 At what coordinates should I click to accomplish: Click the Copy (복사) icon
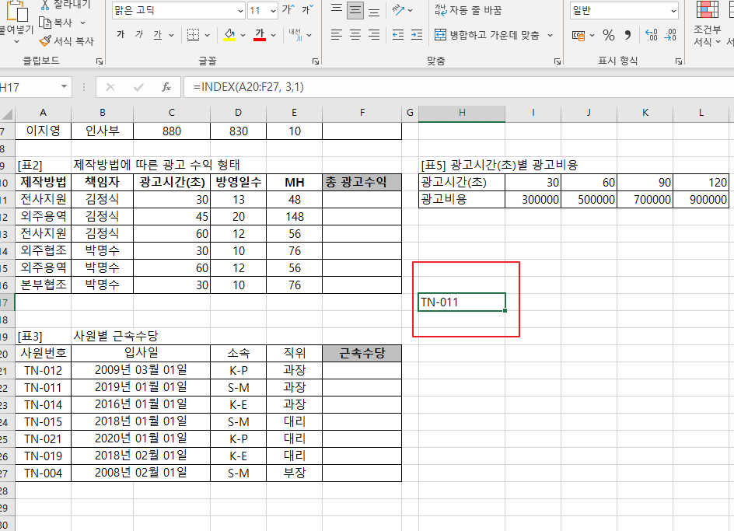tap(45, 23)
